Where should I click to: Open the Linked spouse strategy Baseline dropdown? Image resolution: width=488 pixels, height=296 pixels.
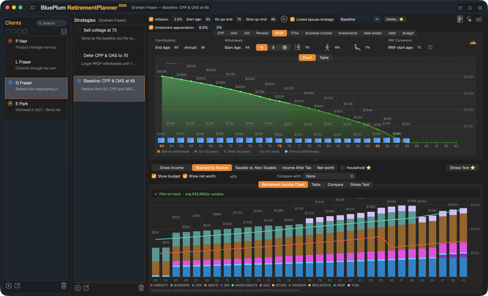click(x=359, y=19)
